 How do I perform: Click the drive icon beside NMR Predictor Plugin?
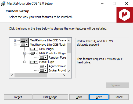[x=34, y=53]
